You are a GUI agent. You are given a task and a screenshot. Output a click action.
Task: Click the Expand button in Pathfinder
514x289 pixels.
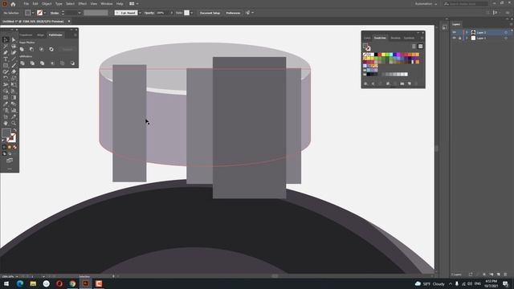coord(67,49)
